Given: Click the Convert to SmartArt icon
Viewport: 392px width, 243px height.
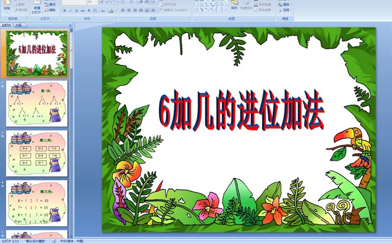Looking at the screenshot, I should click(174, 10).
